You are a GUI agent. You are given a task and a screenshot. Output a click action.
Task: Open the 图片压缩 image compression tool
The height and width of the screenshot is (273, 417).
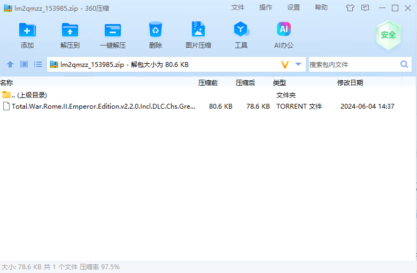pyautogui.click(x=198, y=29)
